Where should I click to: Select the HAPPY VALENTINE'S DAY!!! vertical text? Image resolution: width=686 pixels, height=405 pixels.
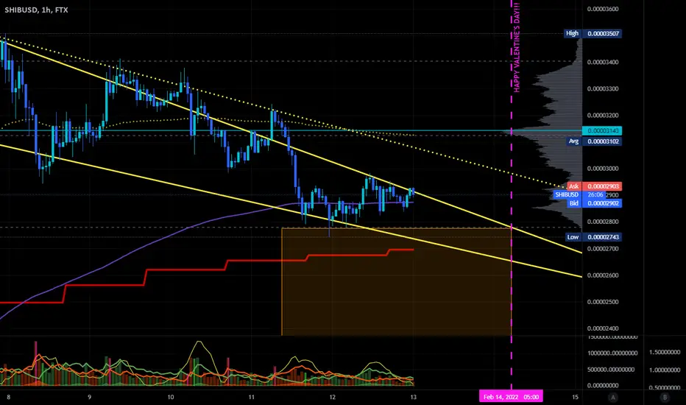click(x=517, y=47)
